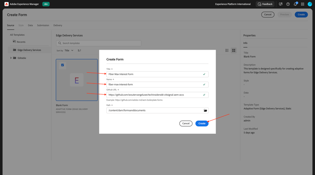The image size is (315, 175).
Task: Click the Last Modified 5 days ago value
Action: point(249,133)
